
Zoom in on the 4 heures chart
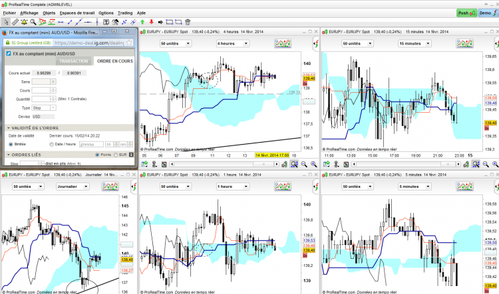tap(314, 164)
